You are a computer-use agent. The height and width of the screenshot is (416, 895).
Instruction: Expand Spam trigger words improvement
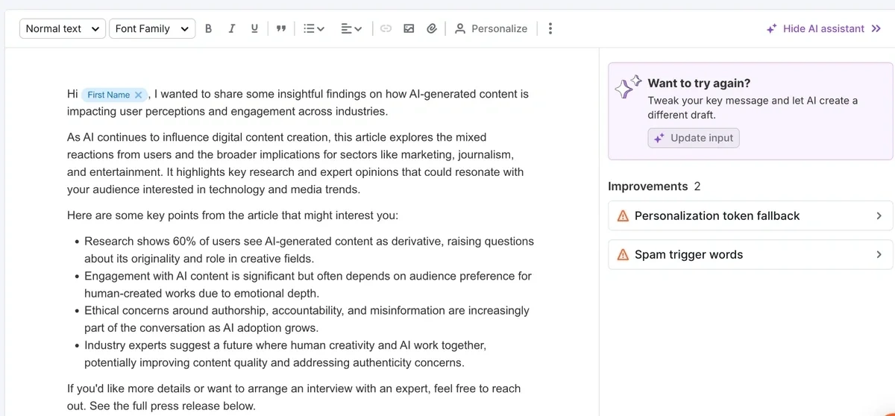coord(879,254)
